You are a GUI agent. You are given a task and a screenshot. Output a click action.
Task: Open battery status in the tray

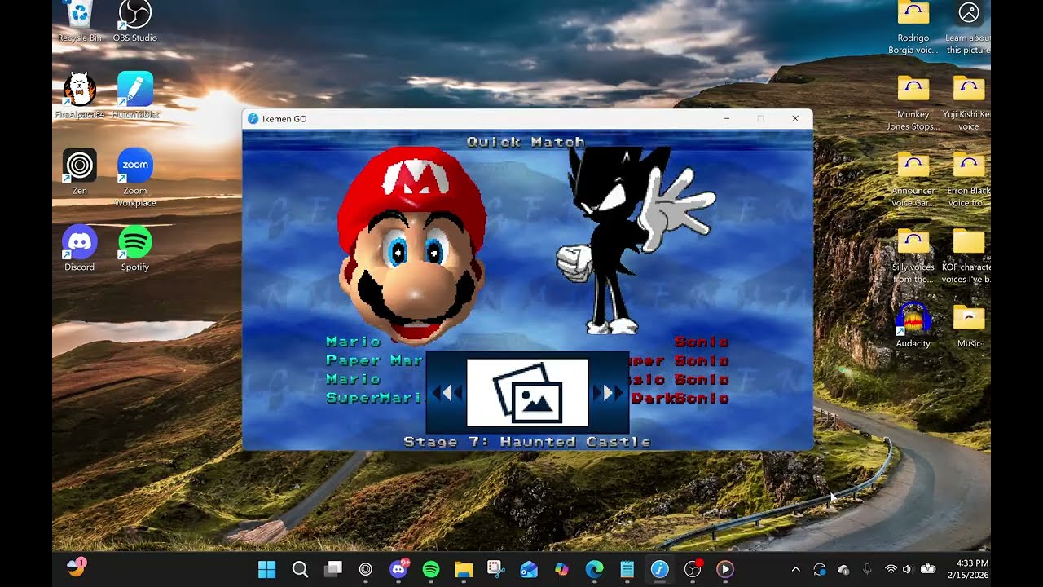(927, 569)
